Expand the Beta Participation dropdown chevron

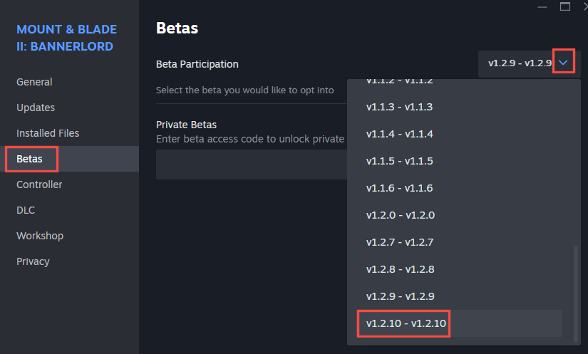563,63
